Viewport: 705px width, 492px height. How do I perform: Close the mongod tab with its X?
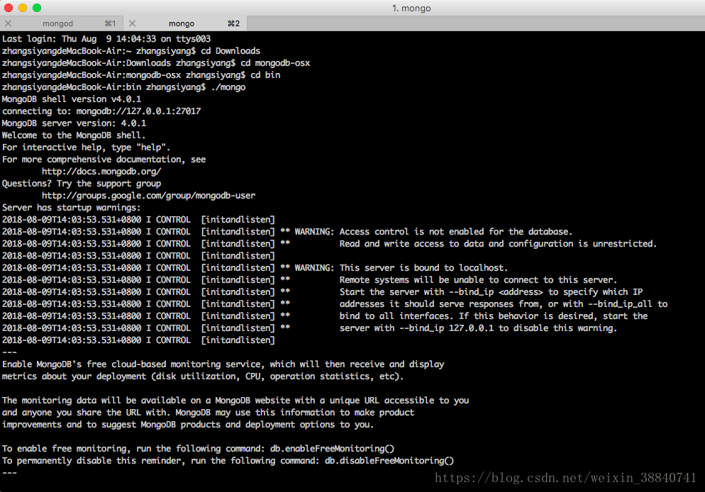click(8, 23)
